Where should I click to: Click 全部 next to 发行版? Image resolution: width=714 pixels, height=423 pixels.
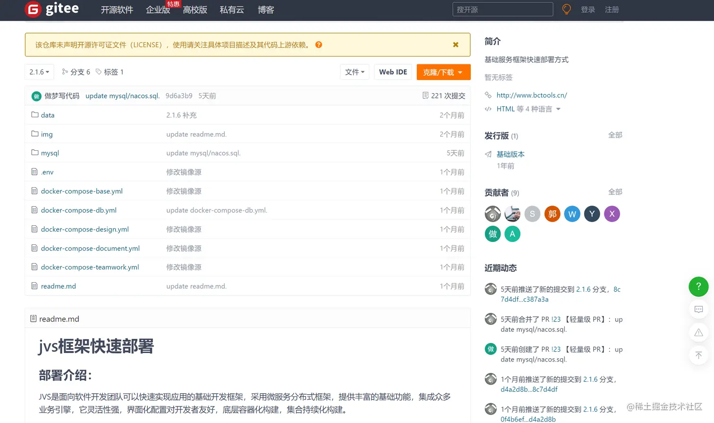point(615,135)
